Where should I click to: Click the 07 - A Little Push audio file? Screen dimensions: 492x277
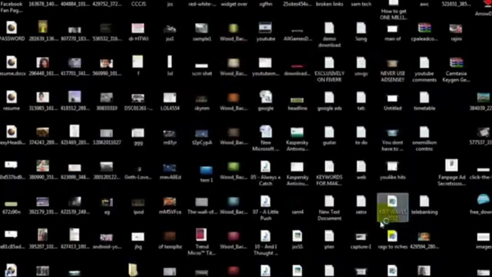click(265, 201)
